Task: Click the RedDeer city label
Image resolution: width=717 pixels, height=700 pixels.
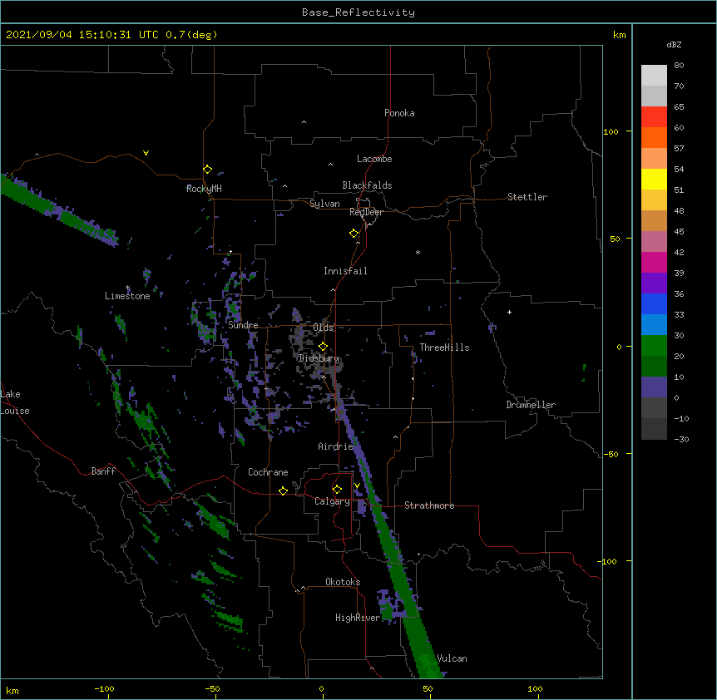Action: click(366, 212)
